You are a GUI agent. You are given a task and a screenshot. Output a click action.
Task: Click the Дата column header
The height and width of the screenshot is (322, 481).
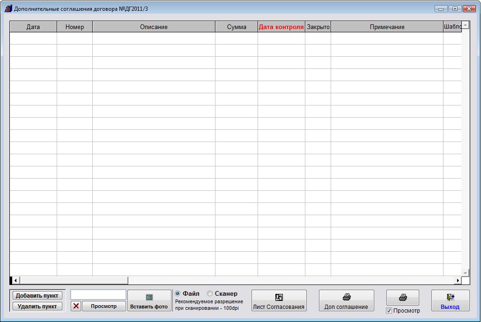(x=33, y=27)
